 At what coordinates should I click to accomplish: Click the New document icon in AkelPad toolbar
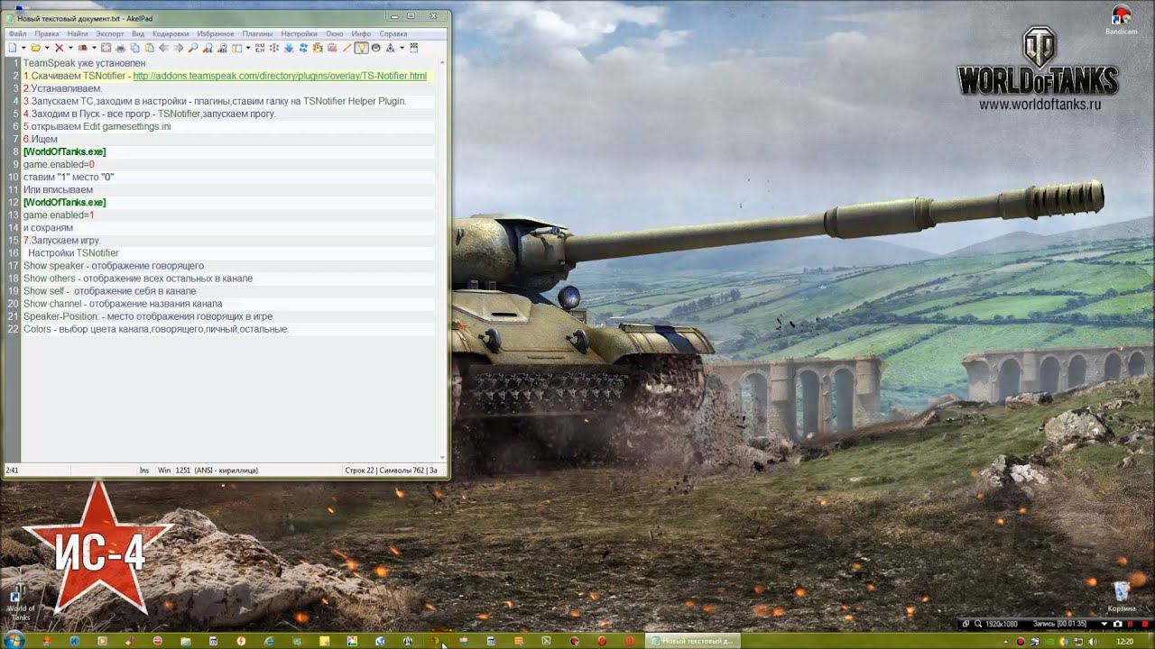pos(13,48)
